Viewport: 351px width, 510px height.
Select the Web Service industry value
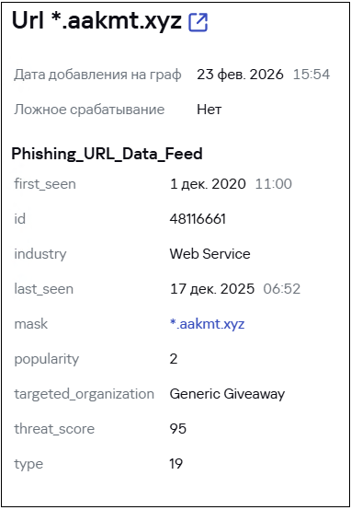(x=210, y=254)
